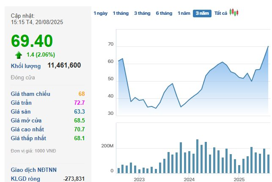
Task: Click the Giao dịch NĐTNN heading
Action: (33, 170)
